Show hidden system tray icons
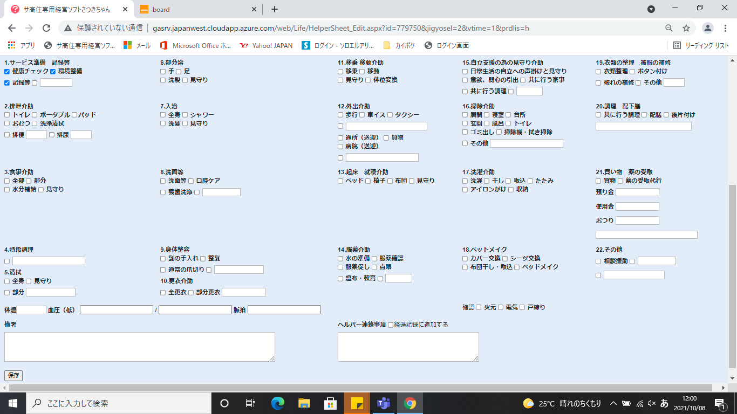Image resolution: width=737 pixels, height=414 pixels. pyautogui.click(x=613, y=403)
